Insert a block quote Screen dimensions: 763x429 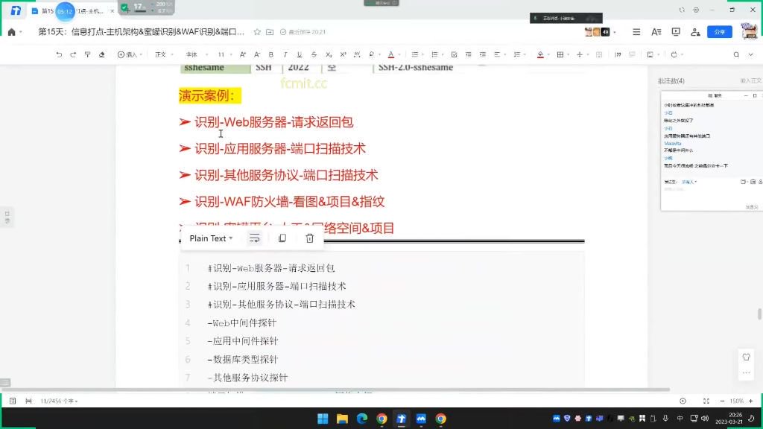(x=618, y=54)
